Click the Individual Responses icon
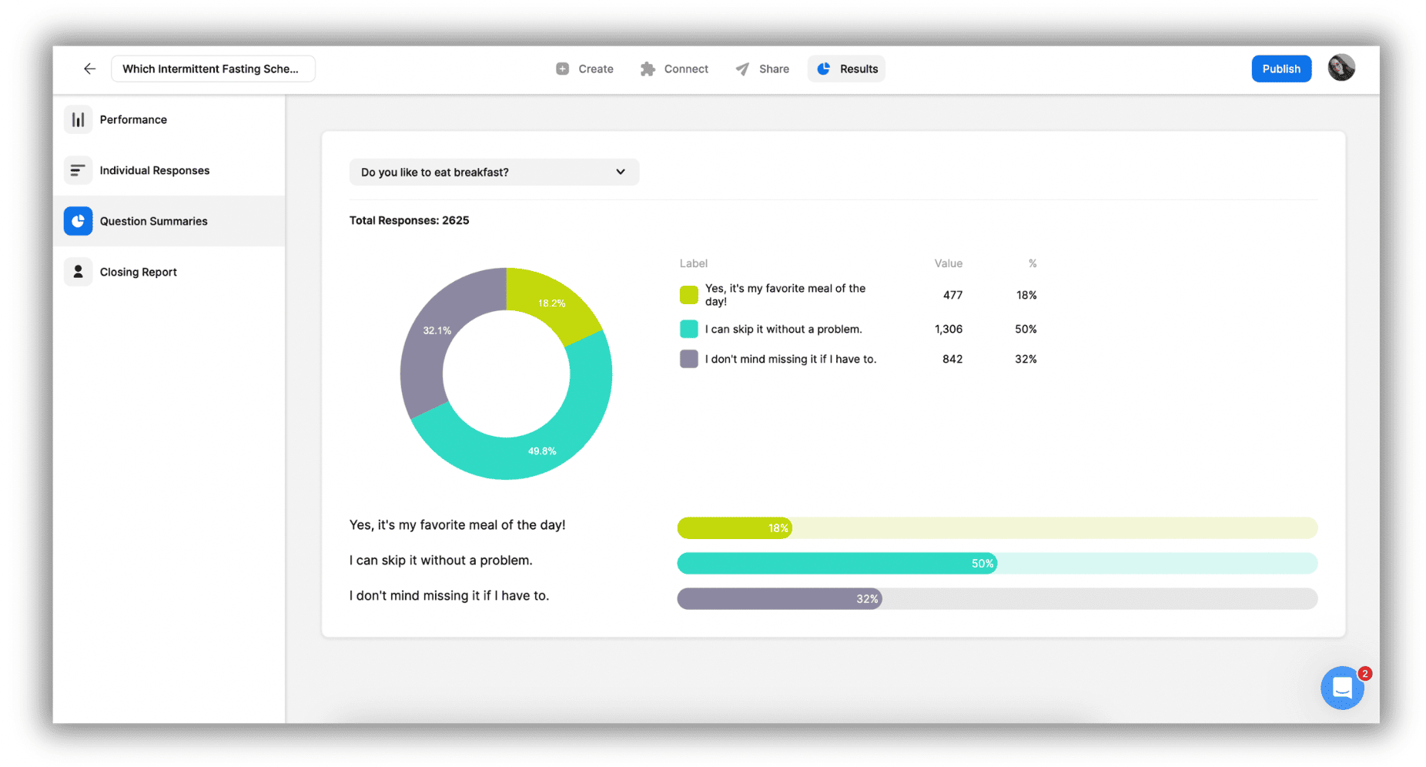This screenshot has width=1426, height=767. point(78,170)
